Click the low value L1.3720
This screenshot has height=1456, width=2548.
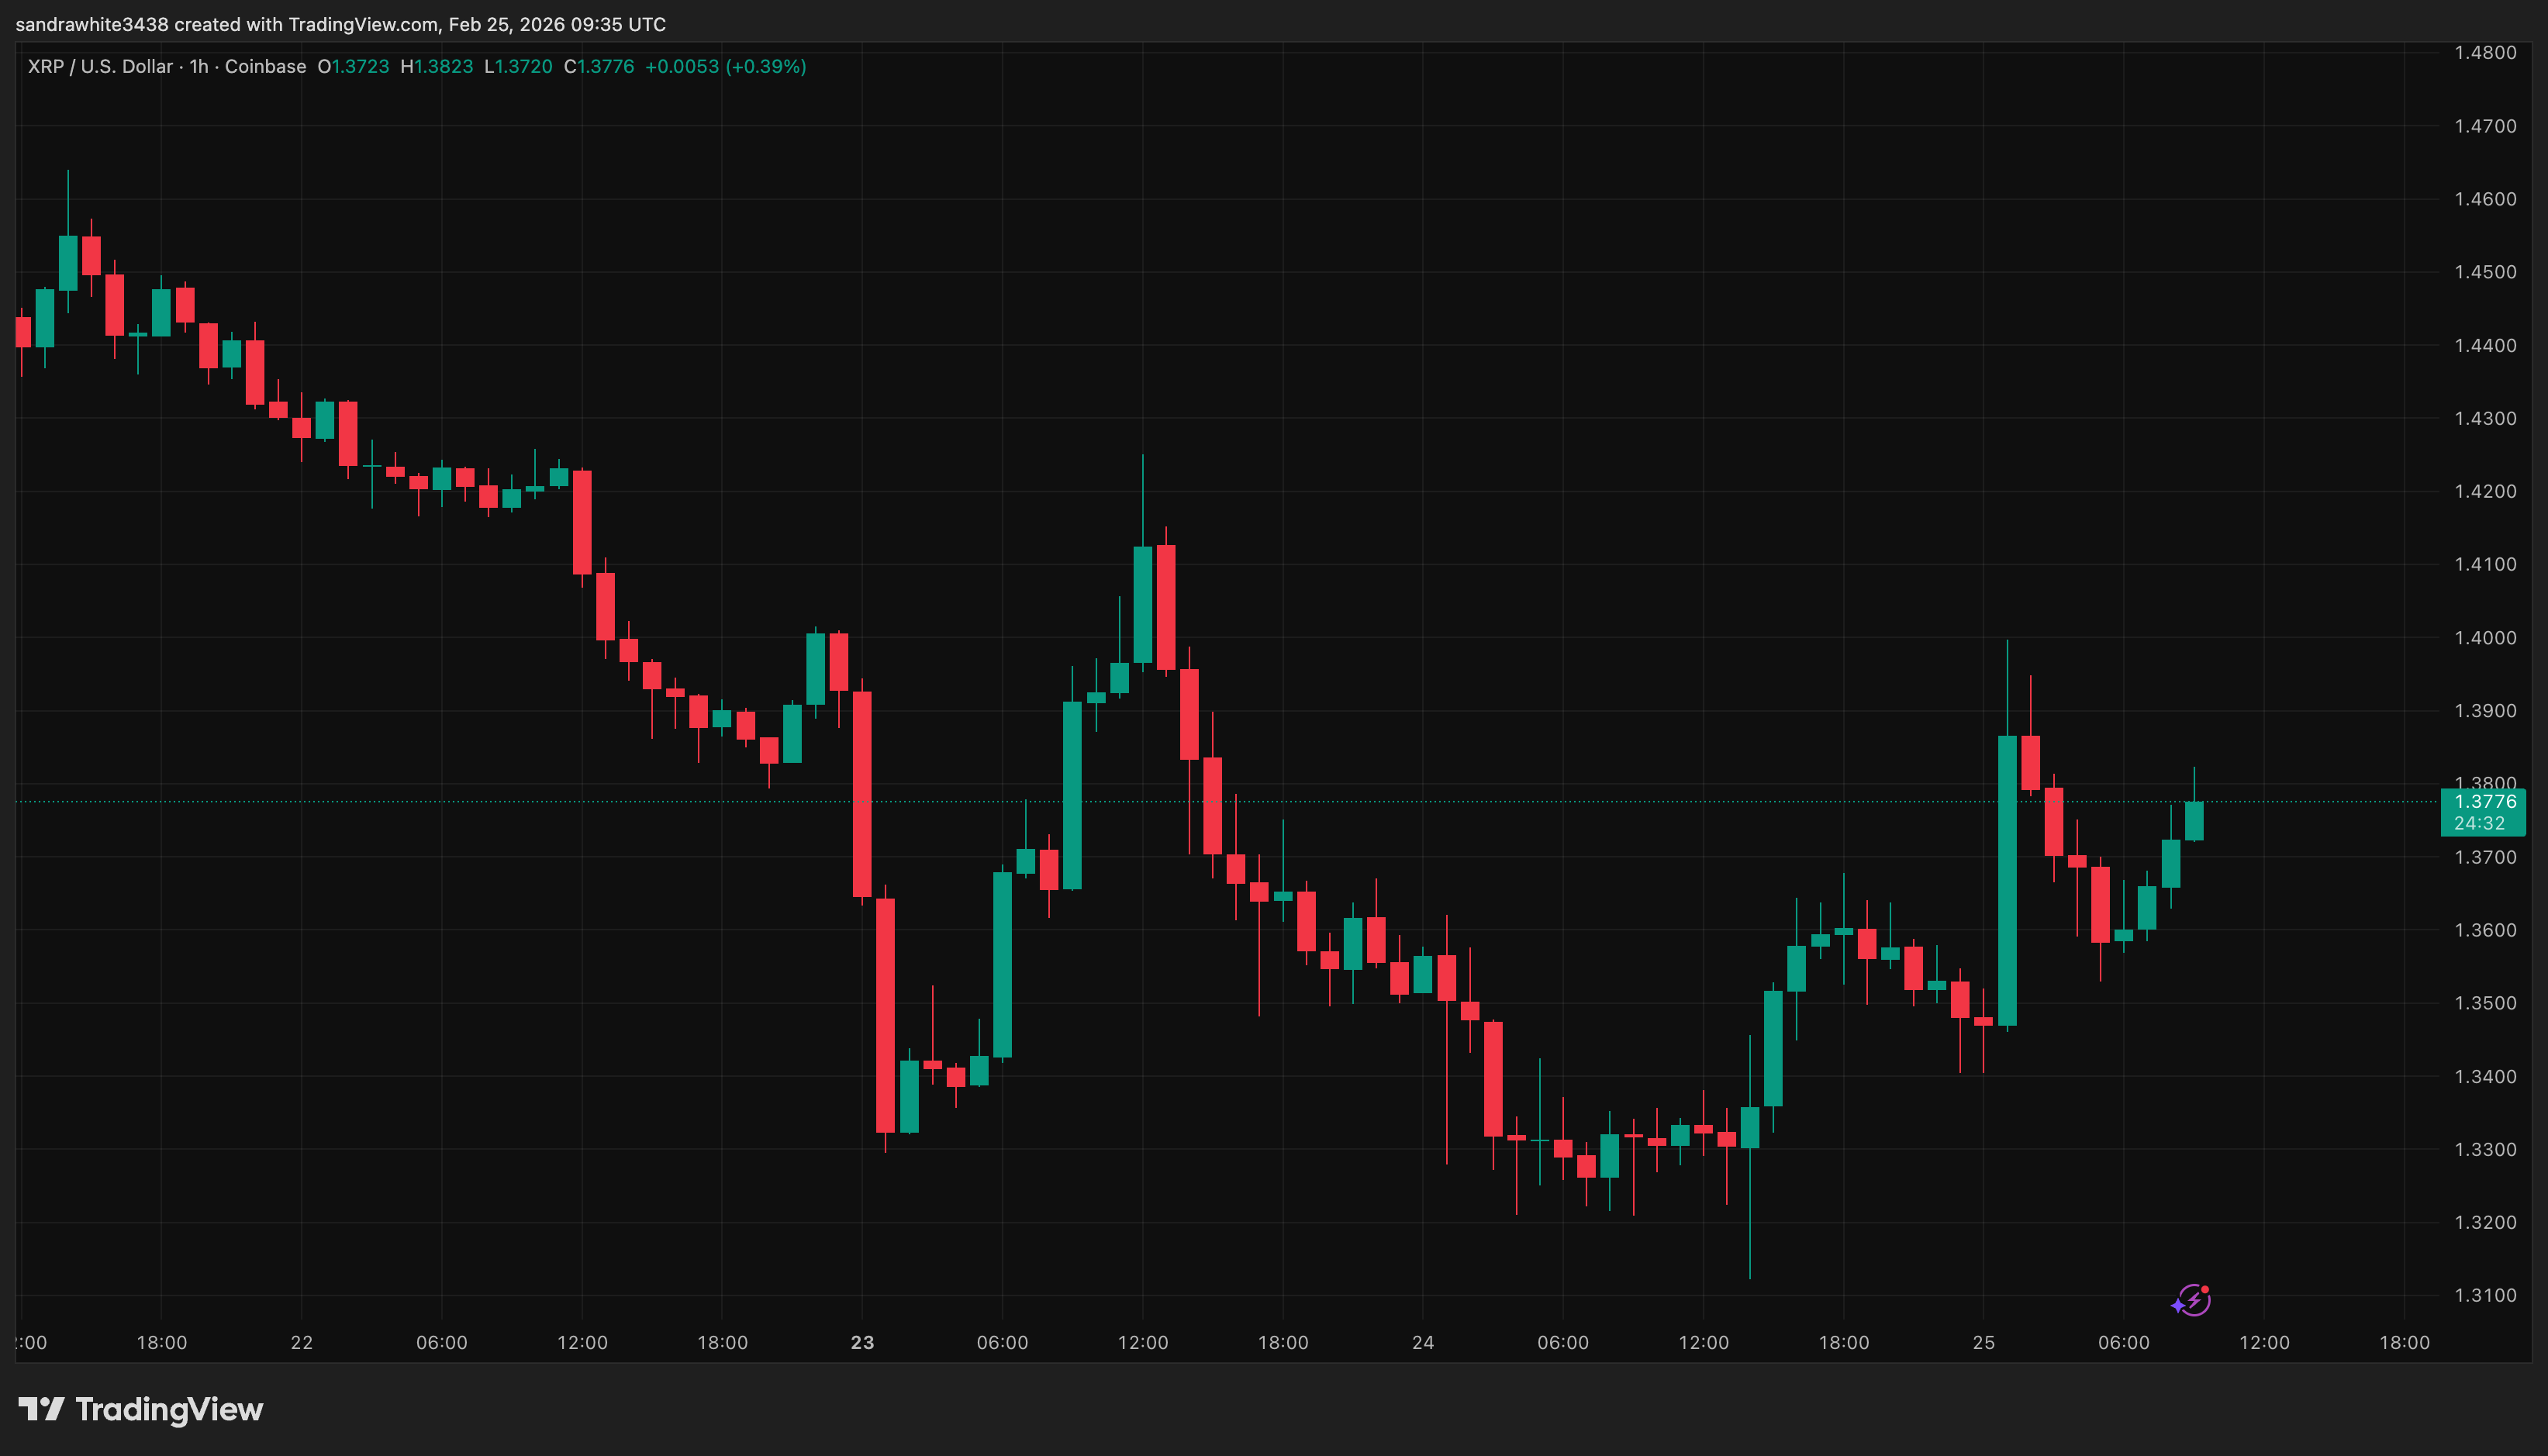(x=520, y=66)
